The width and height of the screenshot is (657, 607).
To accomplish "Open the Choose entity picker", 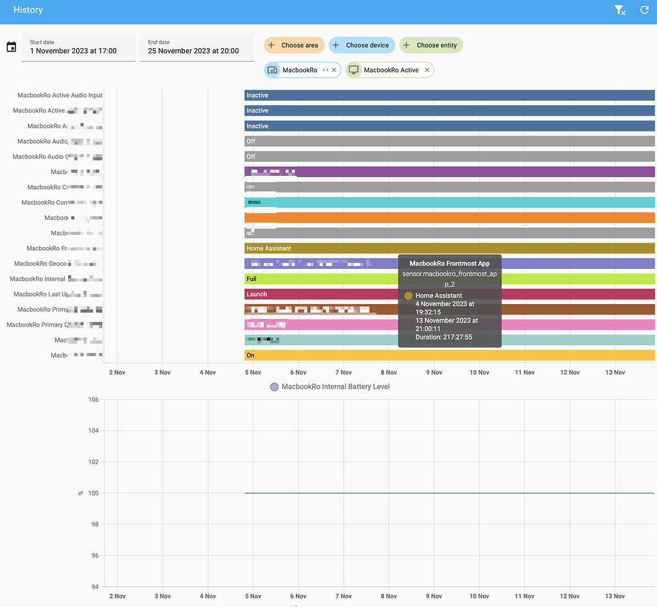I will coord(431,45).
